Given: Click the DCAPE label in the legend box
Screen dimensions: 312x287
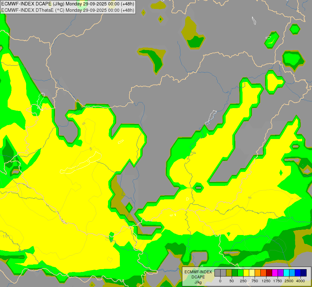Looking at the screenshot, I should click(x=198, y=277).
